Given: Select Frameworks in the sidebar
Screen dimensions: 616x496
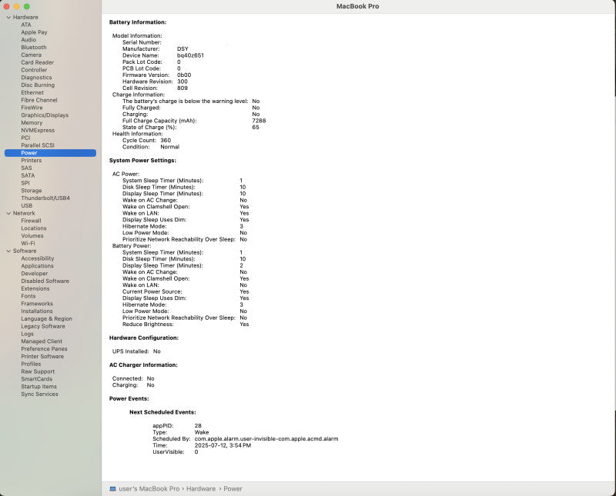Looking at the screenshot, I should pyautogui.click(x=37, y=303).
